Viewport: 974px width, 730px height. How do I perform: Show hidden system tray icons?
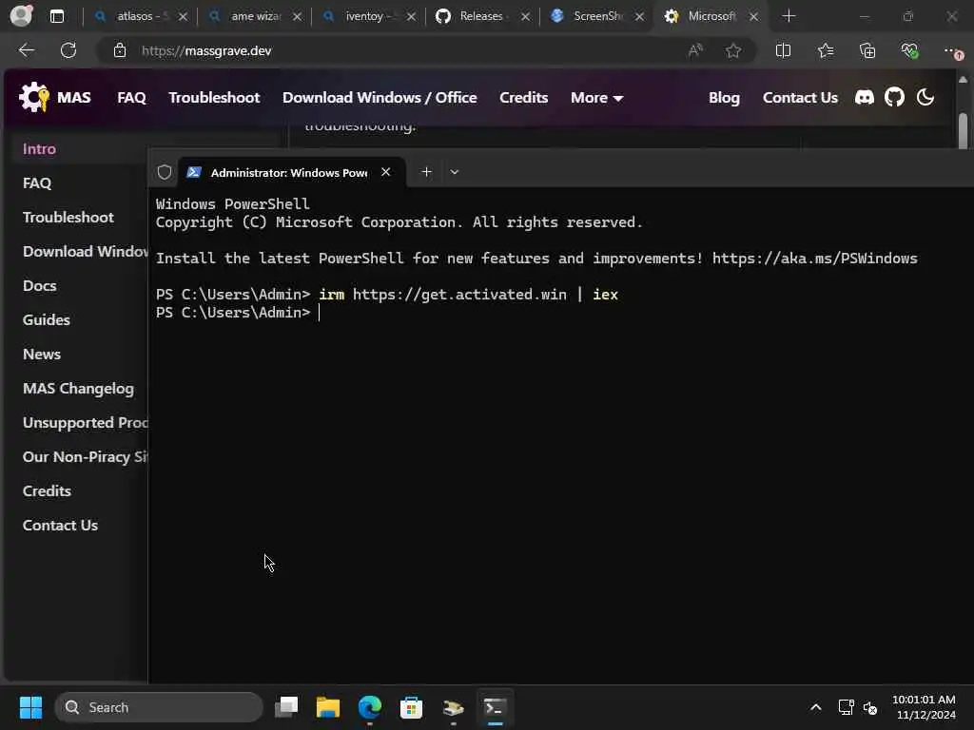tap(815, 707)
